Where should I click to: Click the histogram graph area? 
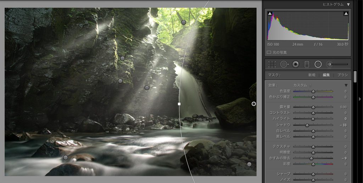[308, 26]
